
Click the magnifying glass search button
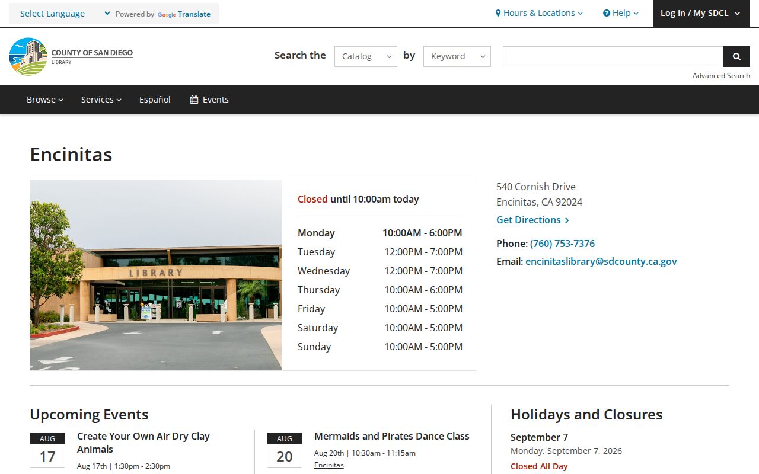click(736, 56)
